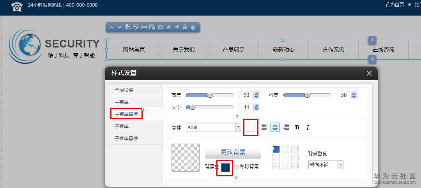Image resolution: width=421 pixels, height=188 pixels.
Task: Select bottom-right background position
Action: tap(295, 166)
